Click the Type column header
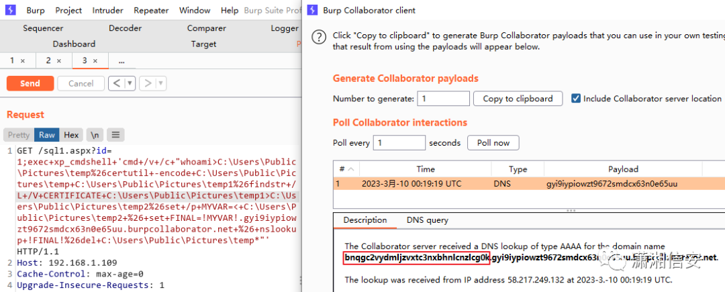 point(518,169)
